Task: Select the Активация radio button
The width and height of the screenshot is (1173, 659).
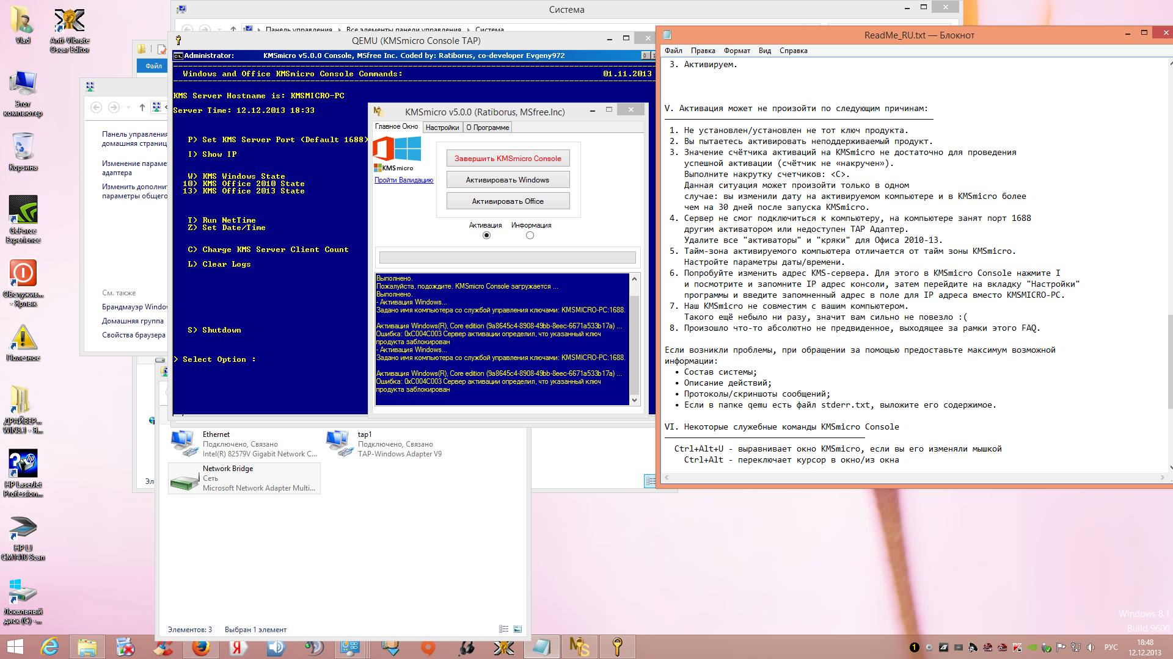Action: point(486,236)
